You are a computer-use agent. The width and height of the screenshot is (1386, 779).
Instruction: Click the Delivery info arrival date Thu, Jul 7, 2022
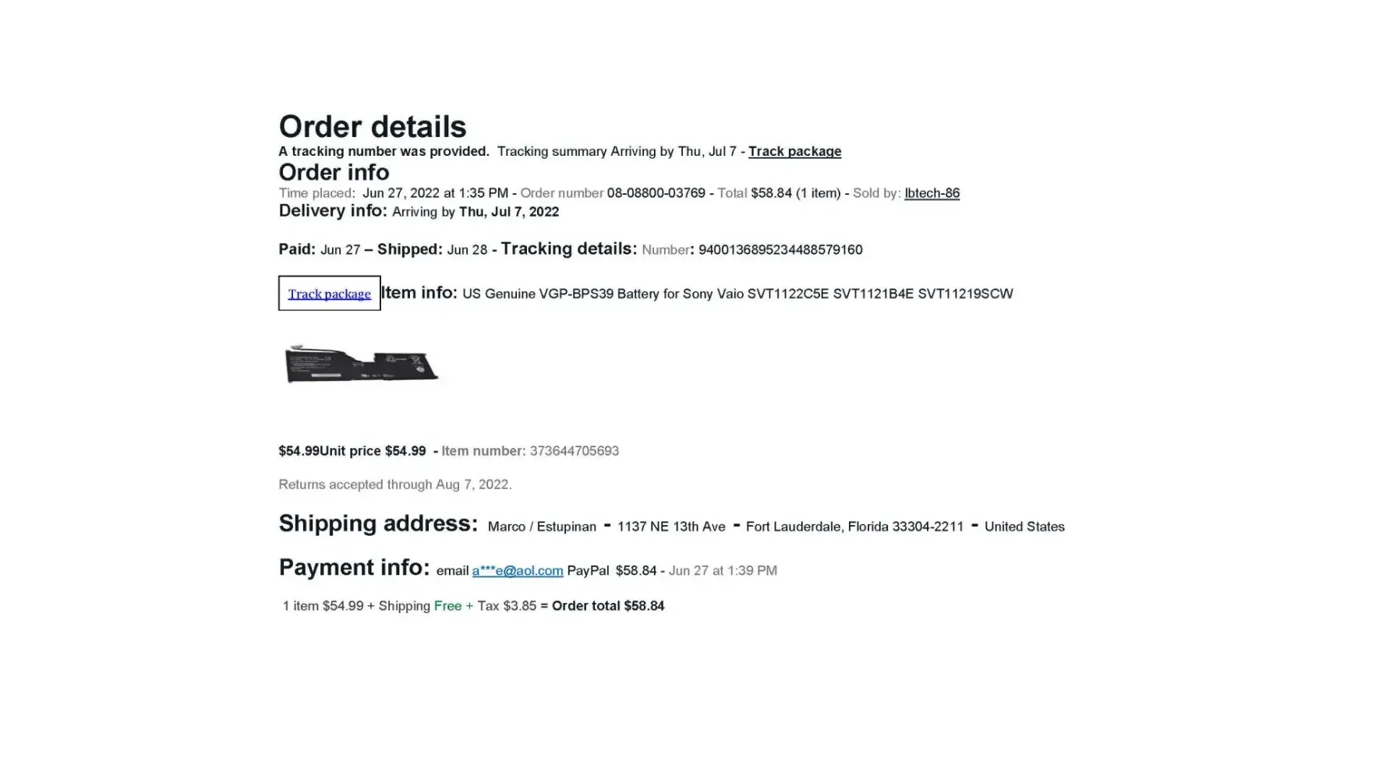pos(508,212)
